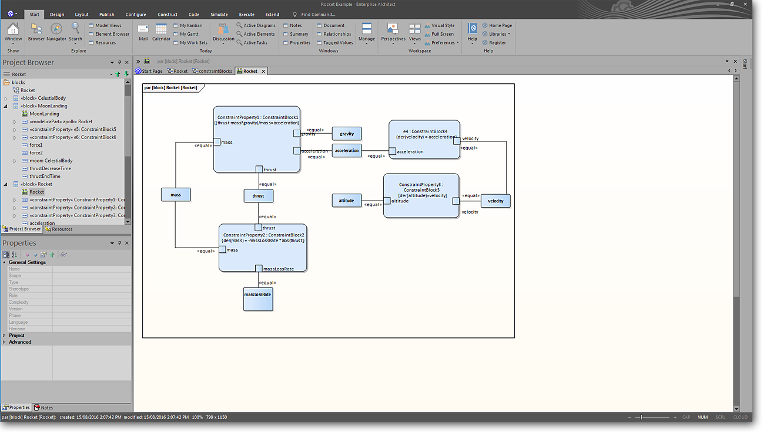770x440 pixels.
Task: Click the zoom slider in the status bar
Action: coord(641,417)
